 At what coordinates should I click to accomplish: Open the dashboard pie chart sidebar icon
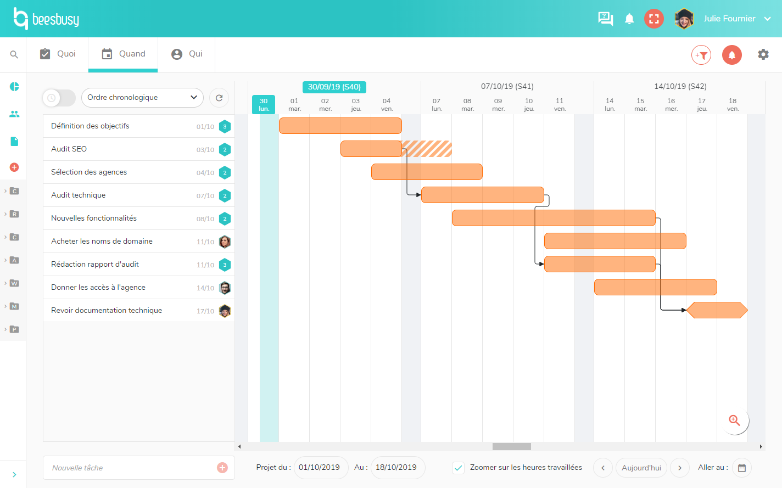click(x=14, y=87)
